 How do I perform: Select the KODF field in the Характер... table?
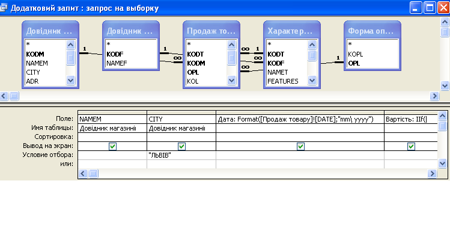[x=276, y=63]
